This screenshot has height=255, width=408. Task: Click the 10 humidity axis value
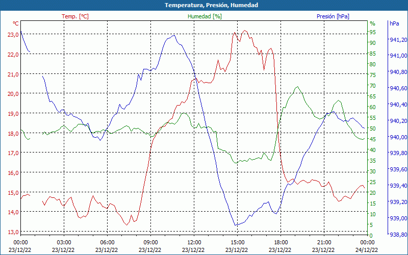pyautogui.click(x=373, y=214)
